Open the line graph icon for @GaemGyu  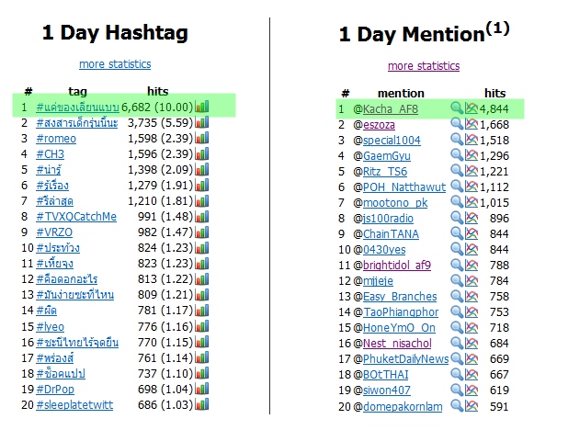point(471,155)
